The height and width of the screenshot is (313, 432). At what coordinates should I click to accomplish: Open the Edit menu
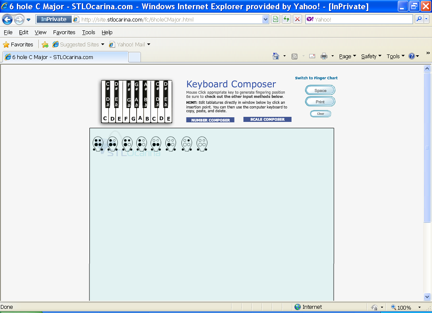(x=24, y=32)
